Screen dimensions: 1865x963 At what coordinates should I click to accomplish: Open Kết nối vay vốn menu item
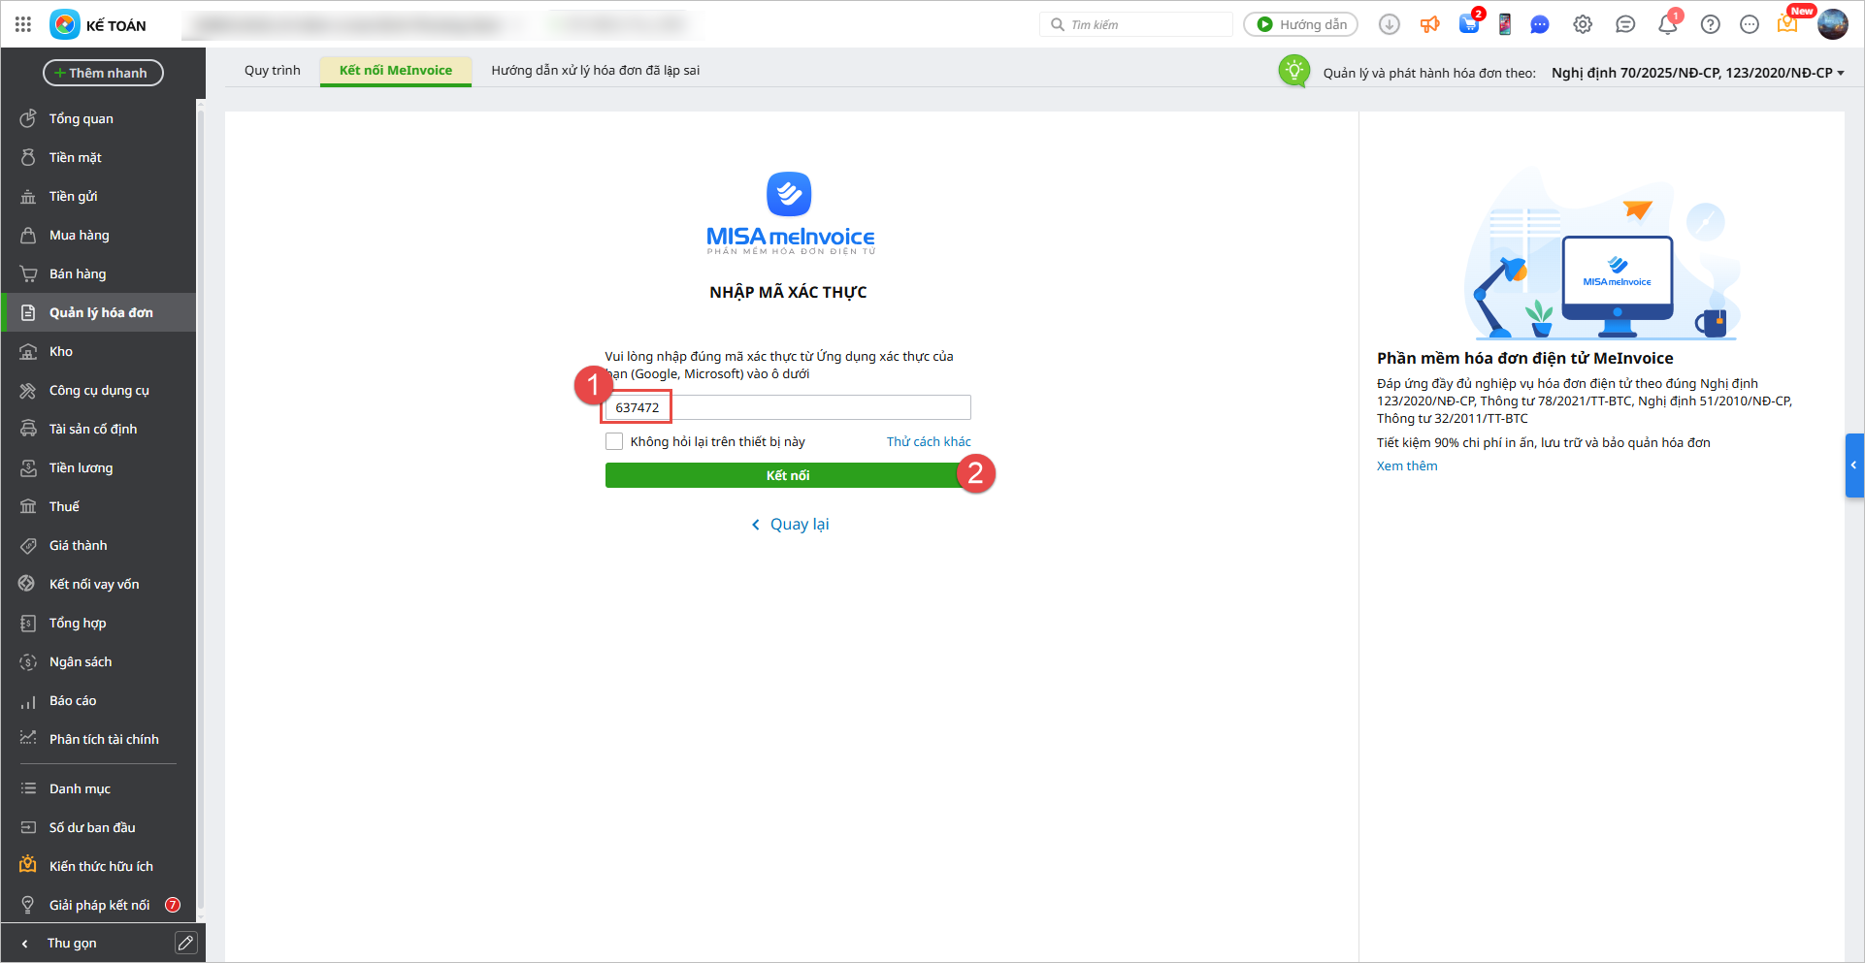tap(99, 584)
